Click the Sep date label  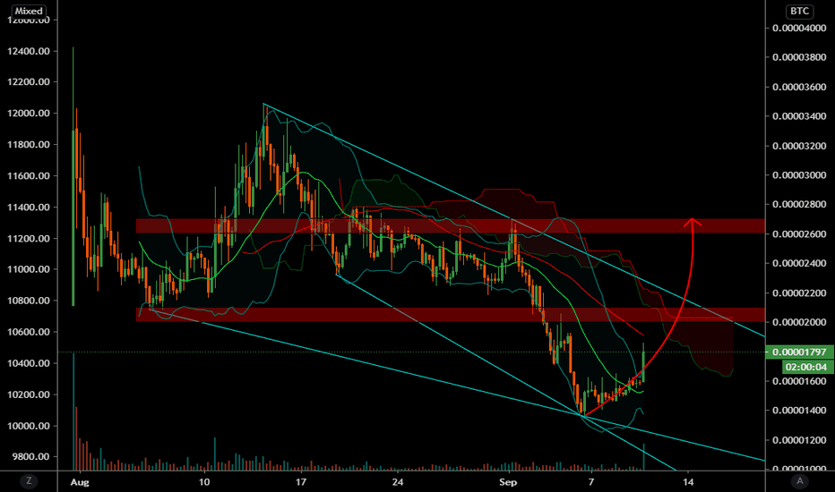coord(508,482)
